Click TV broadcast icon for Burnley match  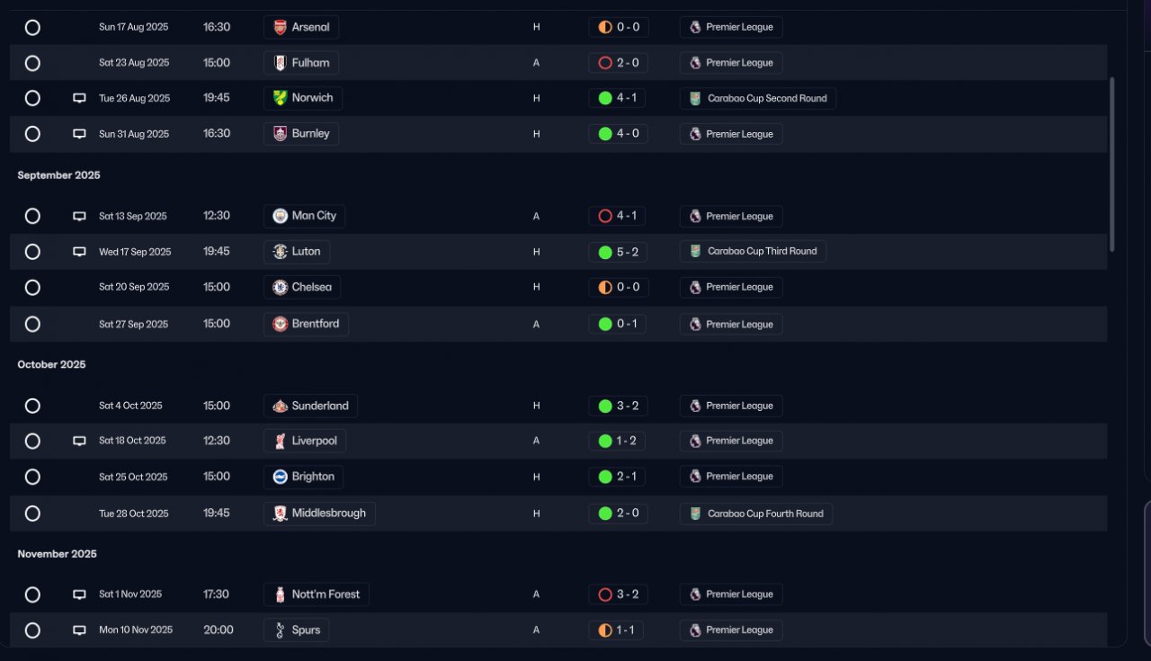tap(79, 134)
